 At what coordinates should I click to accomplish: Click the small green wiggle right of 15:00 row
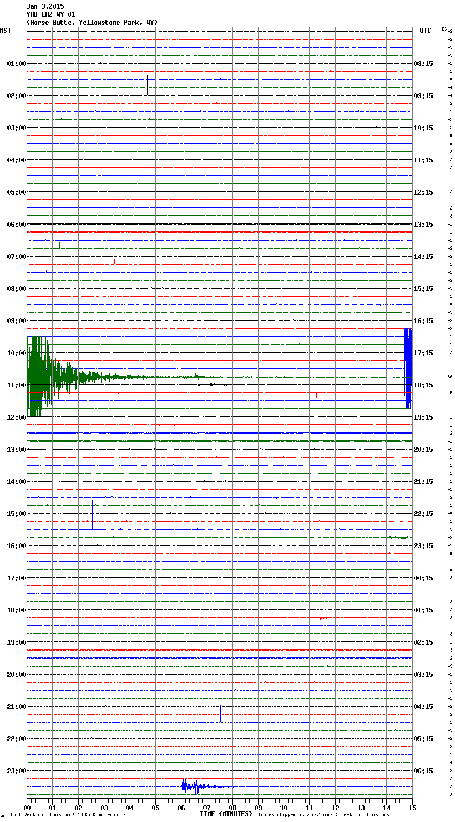pos(398,537)
